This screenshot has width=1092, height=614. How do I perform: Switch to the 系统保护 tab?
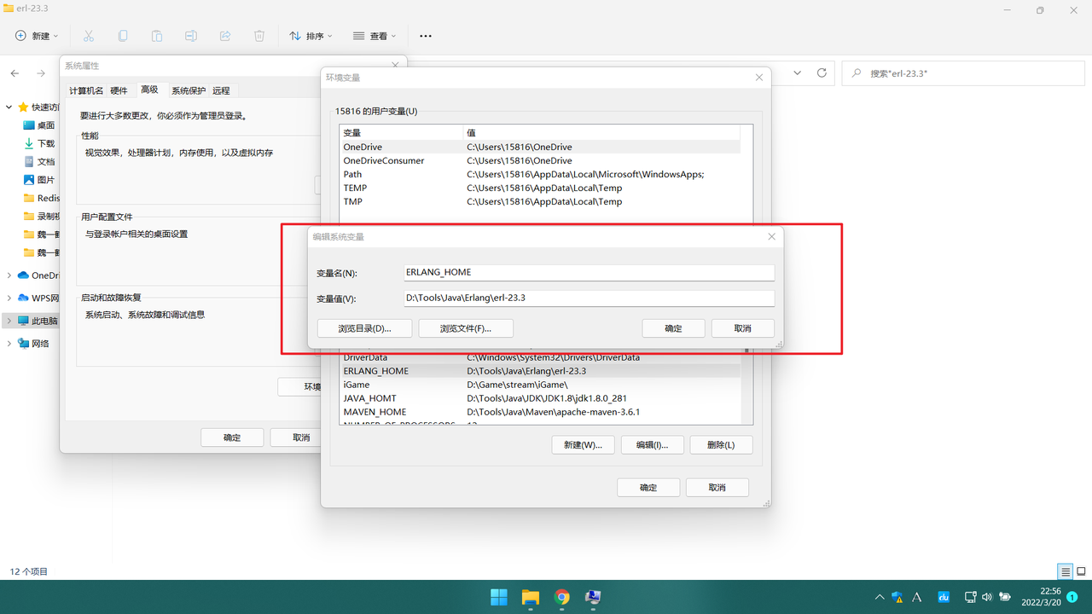point(189,90)
